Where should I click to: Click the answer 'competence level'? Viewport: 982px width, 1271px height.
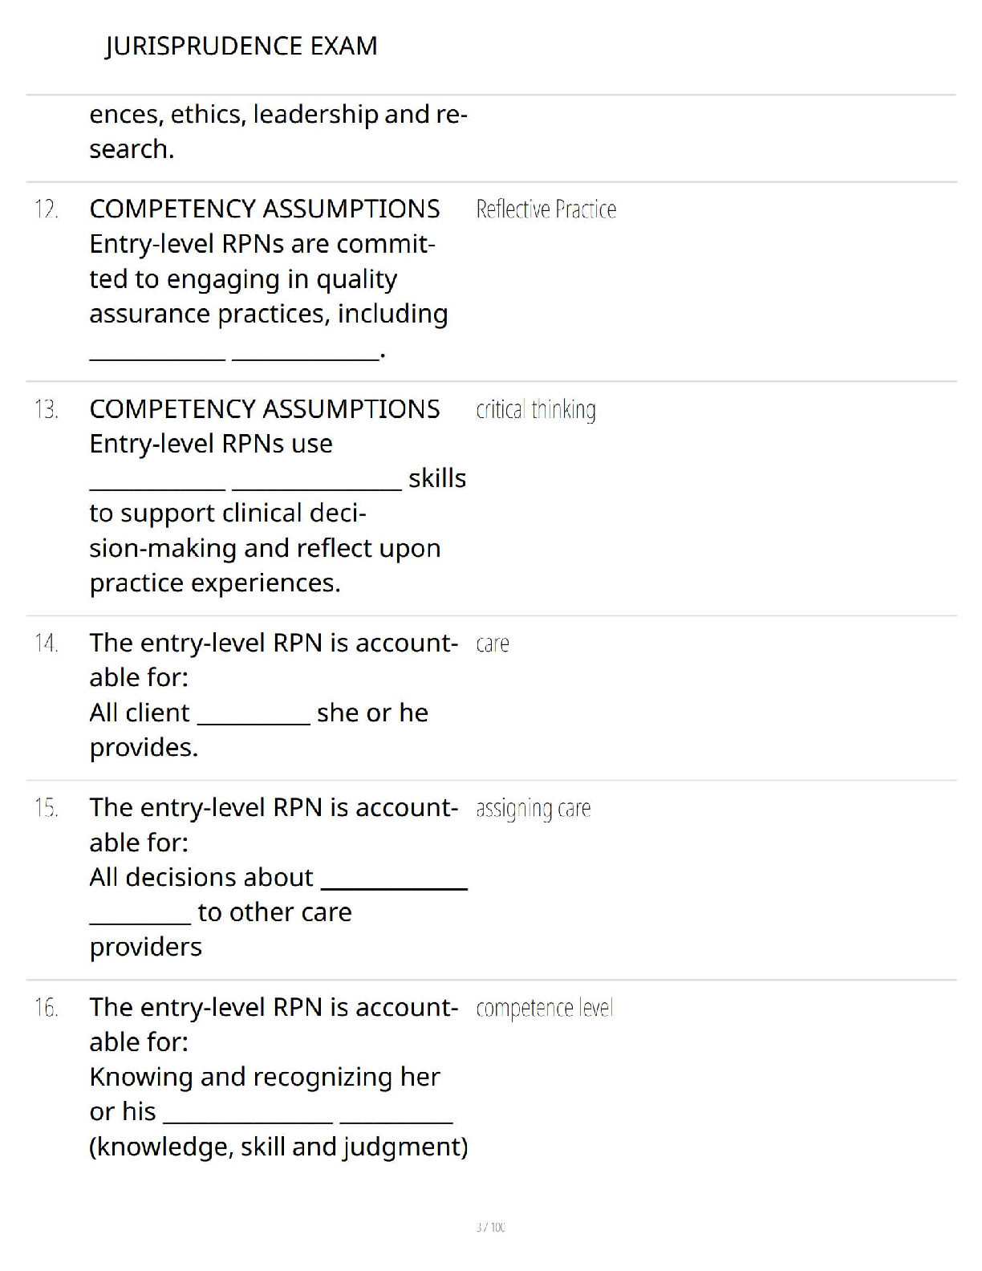click(545, 1009)
